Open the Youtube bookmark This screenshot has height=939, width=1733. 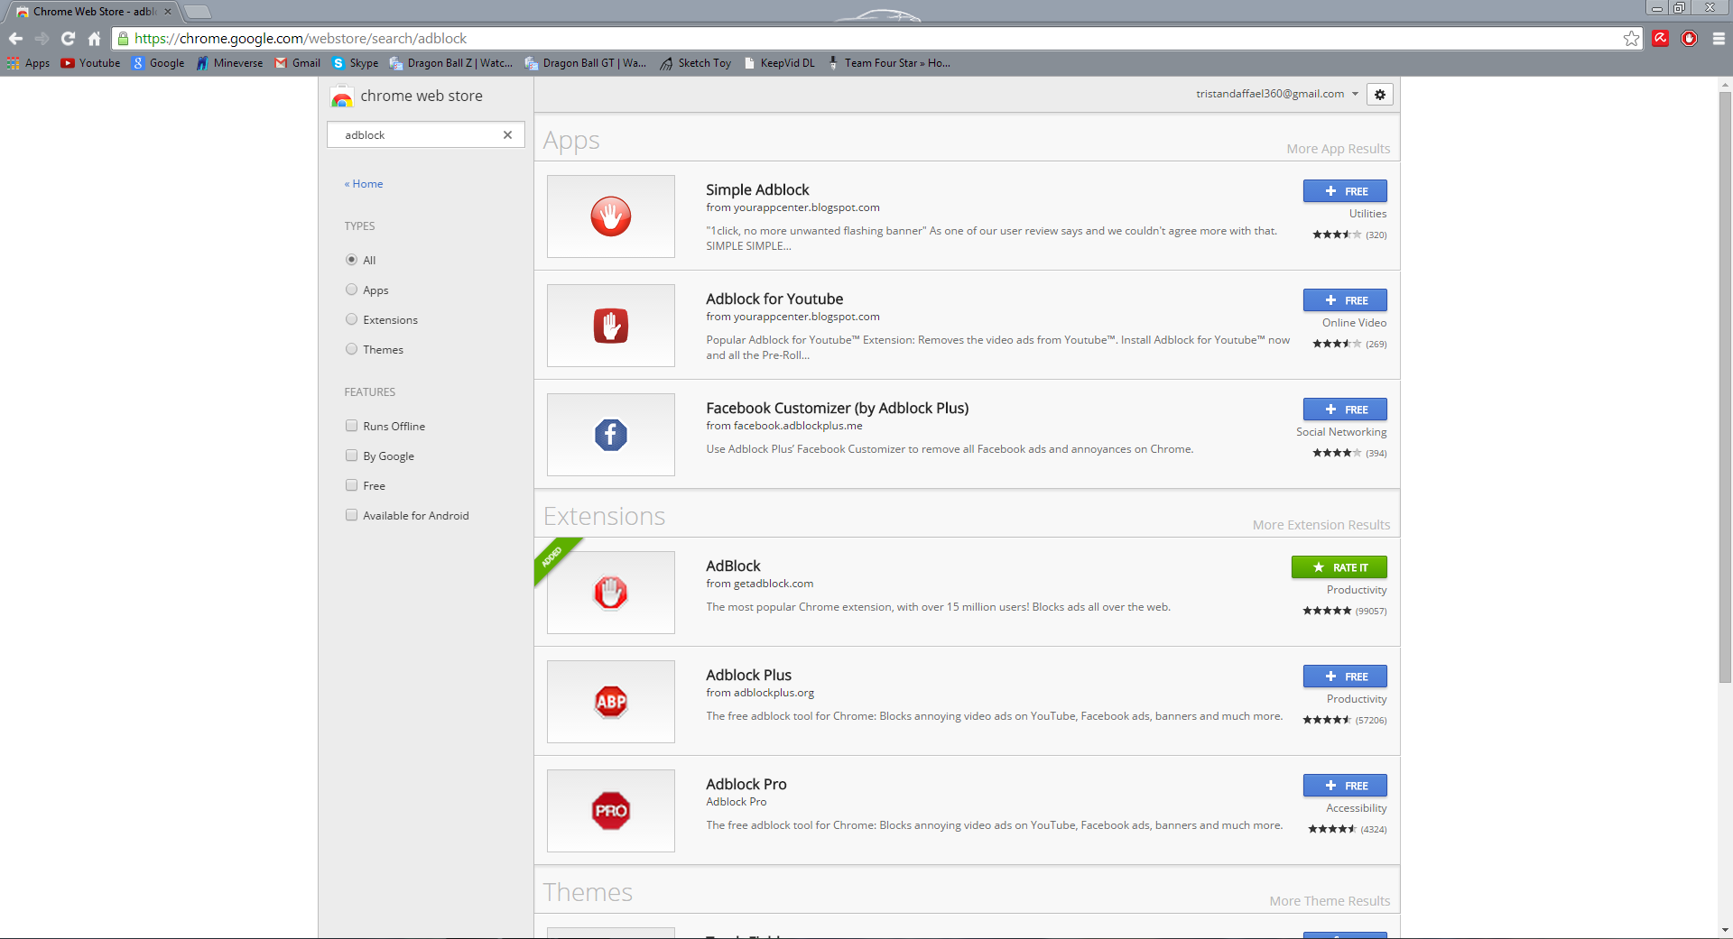[90, 63]
